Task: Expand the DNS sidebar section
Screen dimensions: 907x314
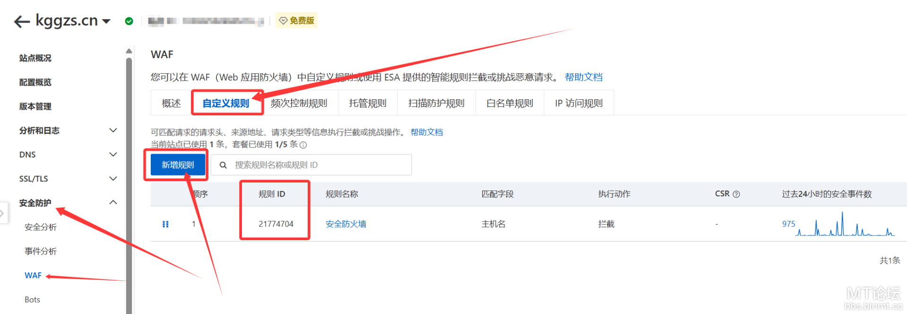Action: tap(113, 155)
